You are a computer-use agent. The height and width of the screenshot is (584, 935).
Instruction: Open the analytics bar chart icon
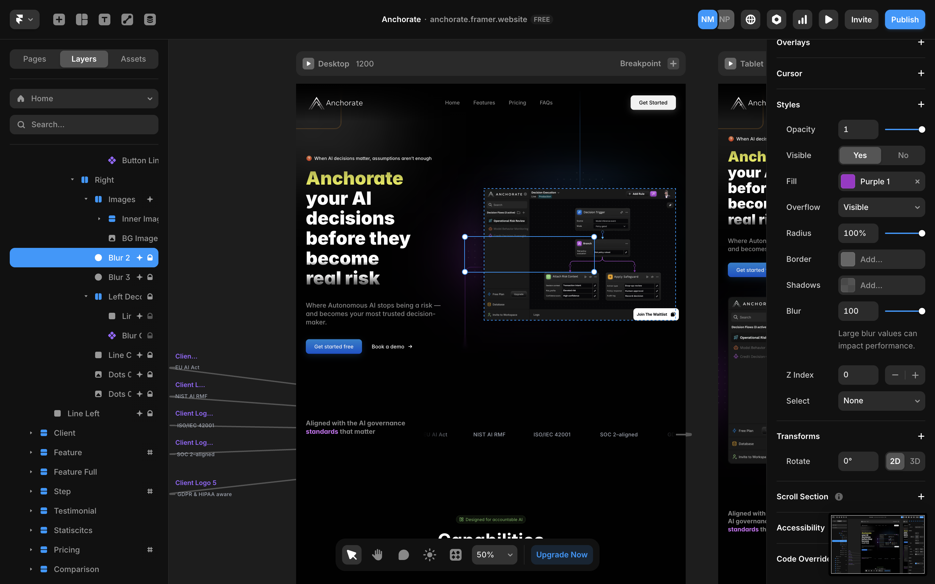(x=803, y=19)
